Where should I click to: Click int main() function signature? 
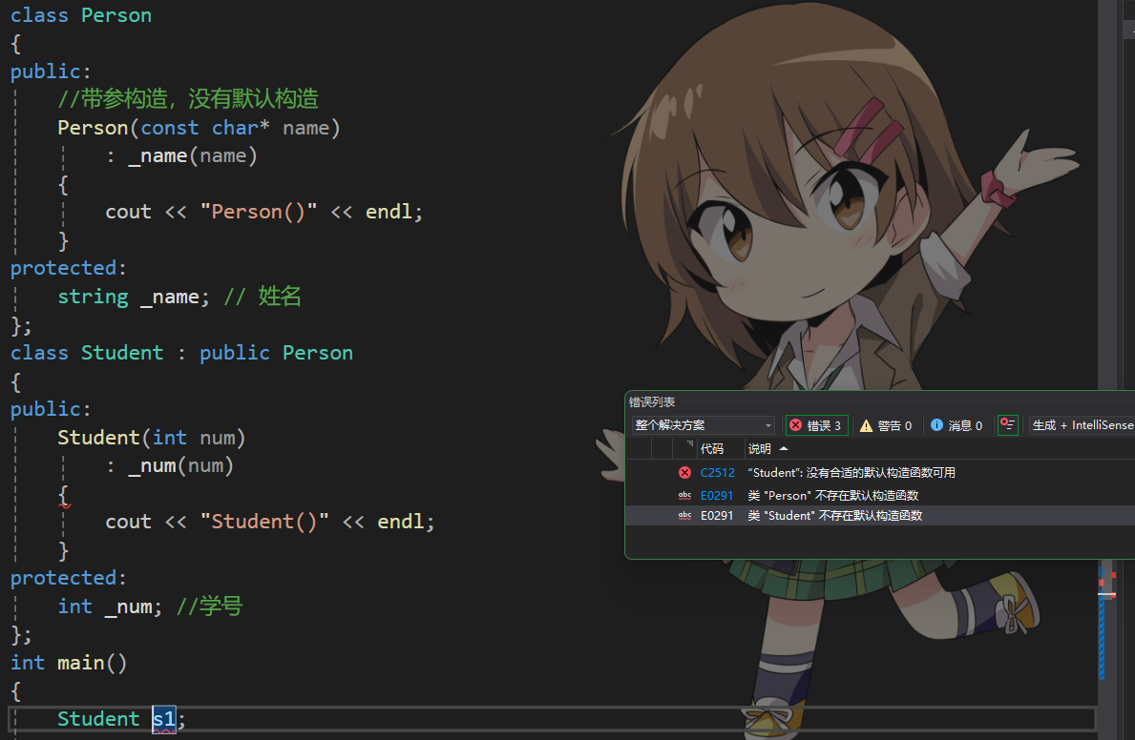pos(69,663)
